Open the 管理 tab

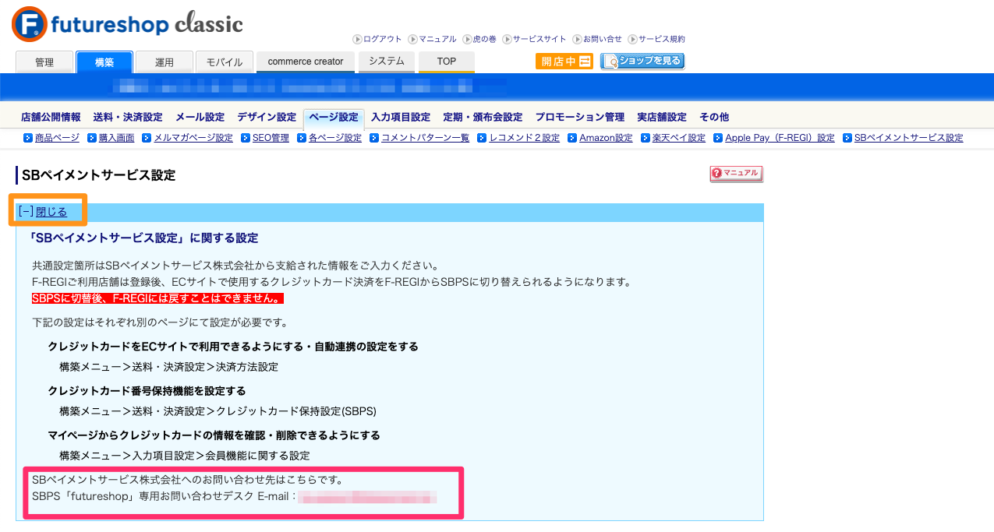(44, 62)
